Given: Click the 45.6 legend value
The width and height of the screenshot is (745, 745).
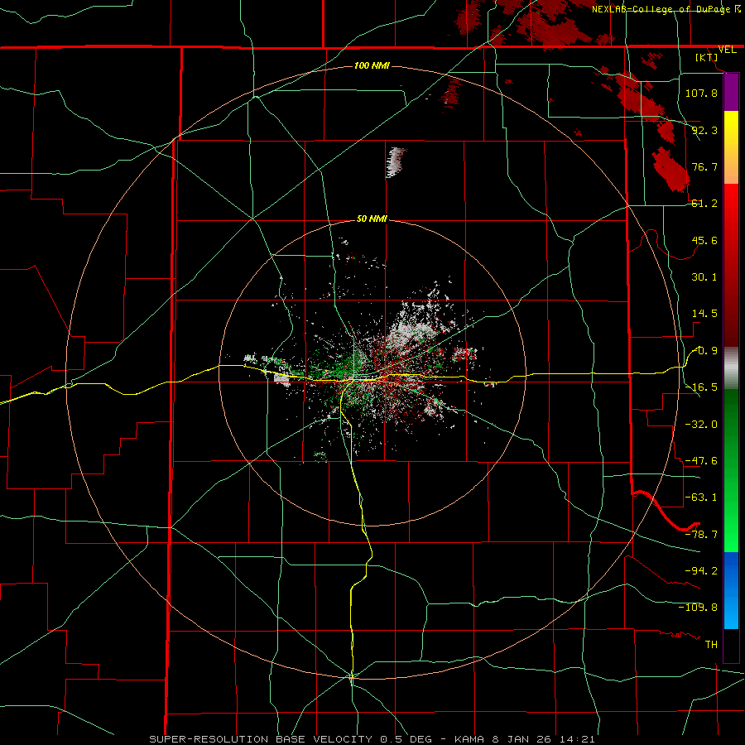Looking at the screenshot, I should [x=704, y=240].
